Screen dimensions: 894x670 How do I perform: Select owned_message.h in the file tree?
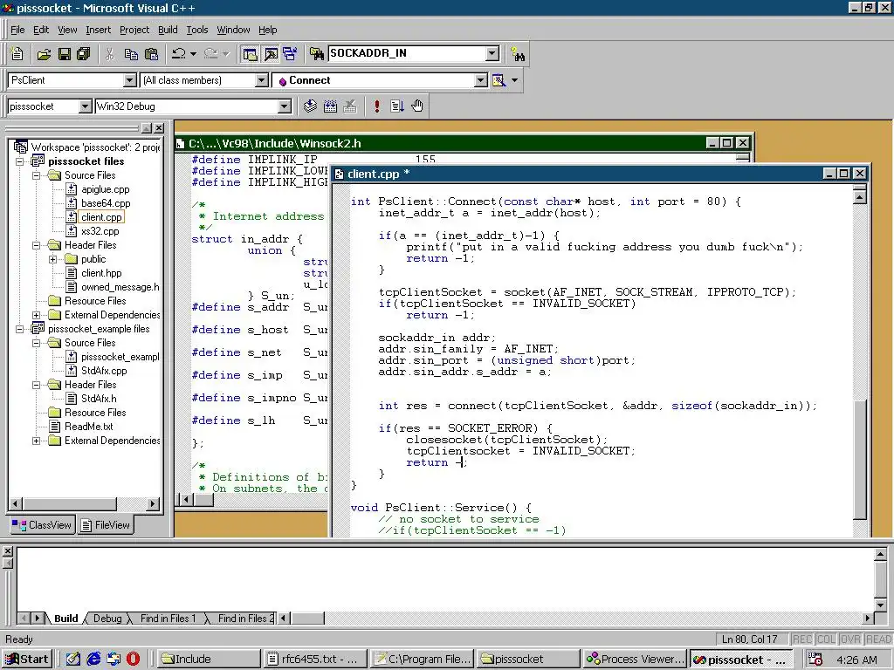click(x=120, y=287)
